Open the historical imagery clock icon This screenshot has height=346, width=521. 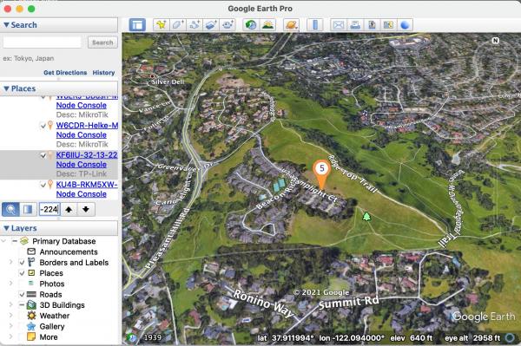pos(251,25)
